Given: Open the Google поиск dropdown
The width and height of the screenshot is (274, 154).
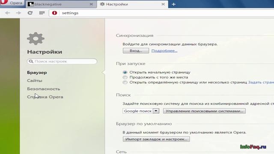Looking at the screenshot, I should (x=141, y=111).
